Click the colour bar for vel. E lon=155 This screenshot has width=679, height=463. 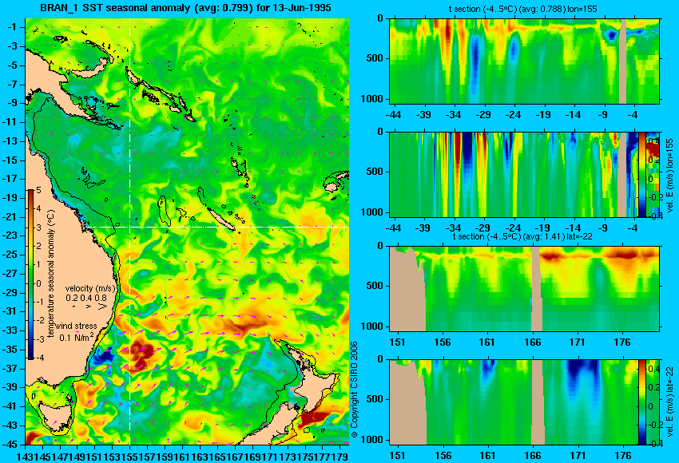point(642,174)
